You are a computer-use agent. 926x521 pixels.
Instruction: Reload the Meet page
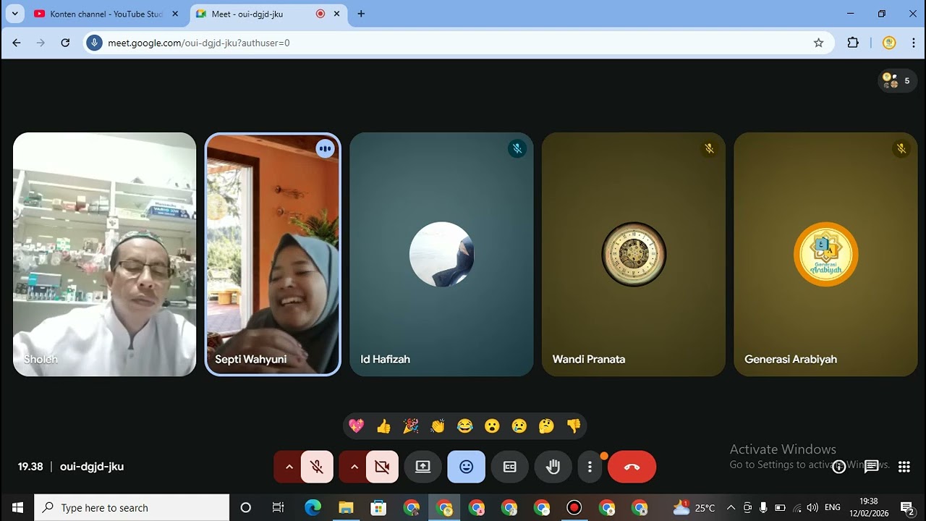coord(65,43)
